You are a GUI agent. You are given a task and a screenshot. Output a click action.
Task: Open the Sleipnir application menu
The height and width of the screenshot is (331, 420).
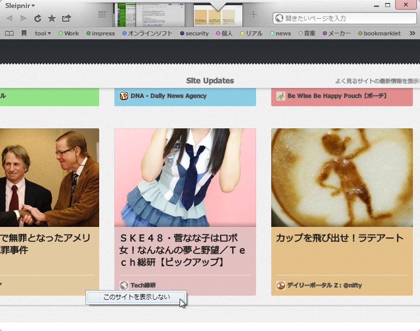tap(17, 6)
